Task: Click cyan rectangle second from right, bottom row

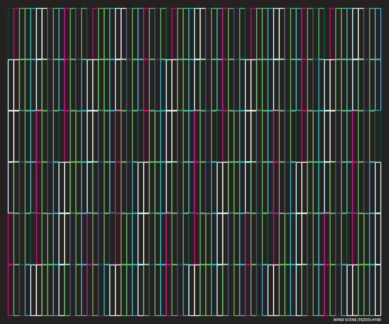Action: coord(372,290)
